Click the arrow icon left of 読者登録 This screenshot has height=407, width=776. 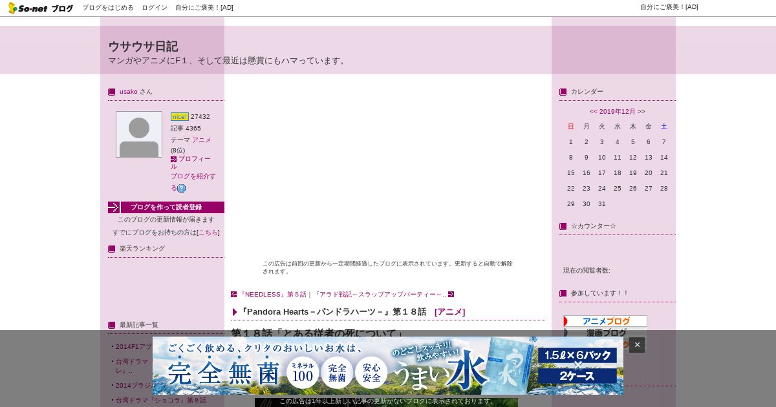114,207
